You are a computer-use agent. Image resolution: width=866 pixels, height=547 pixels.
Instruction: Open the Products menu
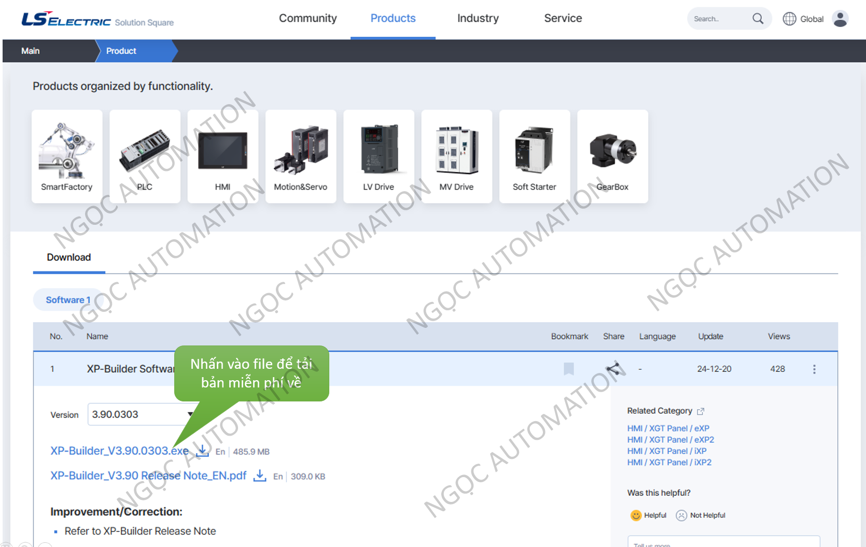click(393, 18)
